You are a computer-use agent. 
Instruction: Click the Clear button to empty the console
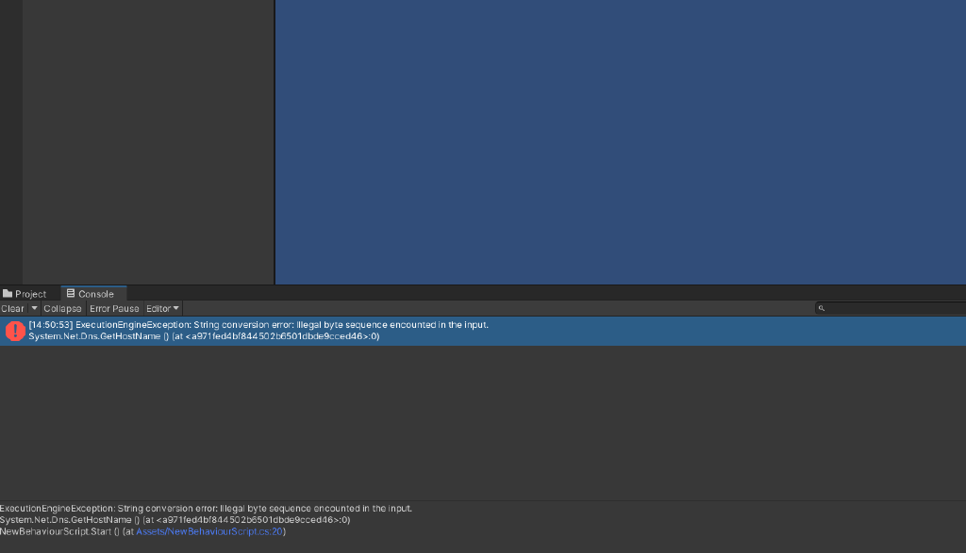(x=13, y=308)
